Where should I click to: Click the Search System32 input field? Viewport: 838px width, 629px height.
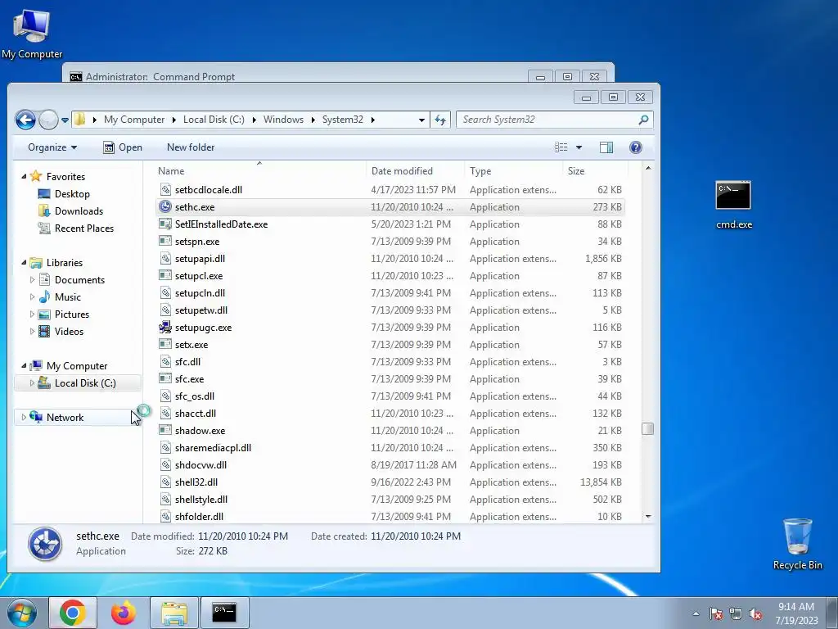point(547,120)
